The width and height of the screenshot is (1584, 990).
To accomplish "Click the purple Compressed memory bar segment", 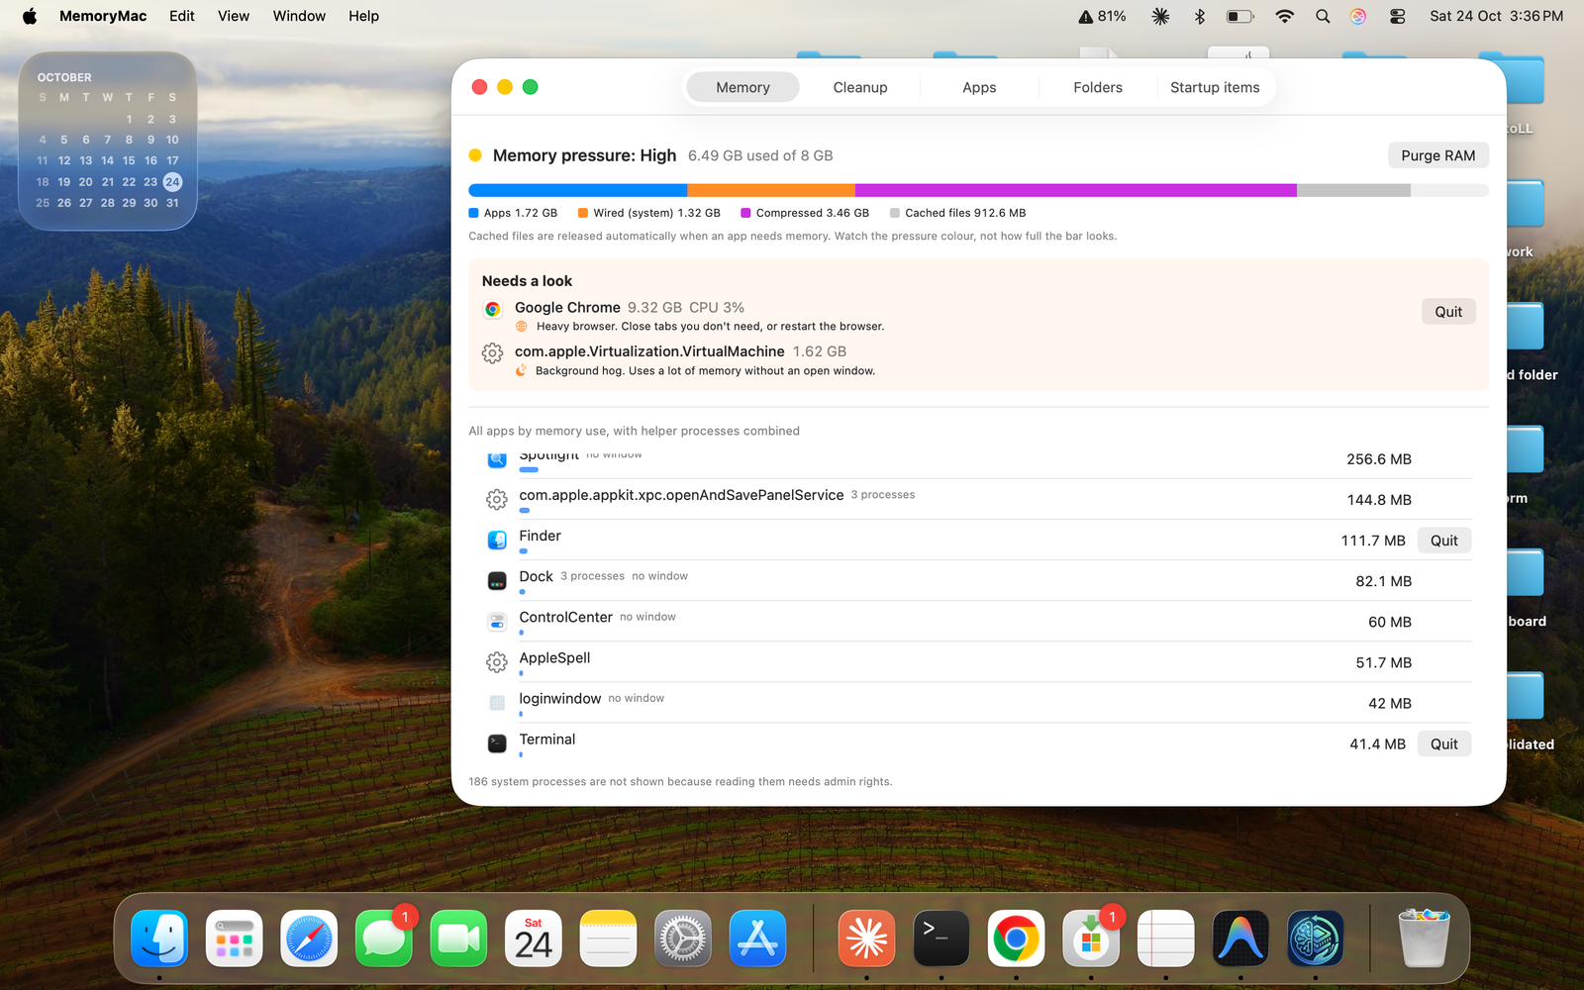I will click(x=1076, y=190).
